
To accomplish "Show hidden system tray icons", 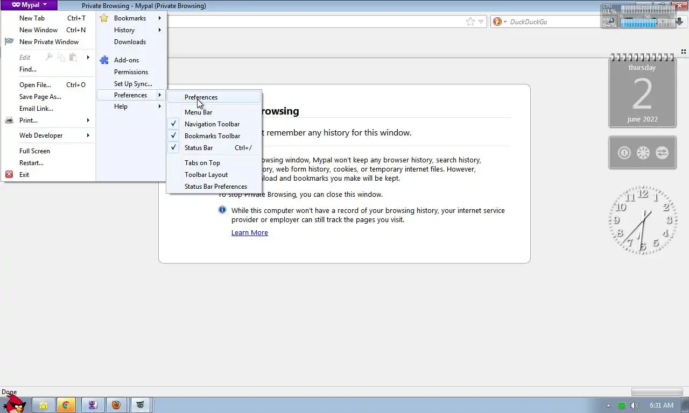I will [x=609, y=405].
